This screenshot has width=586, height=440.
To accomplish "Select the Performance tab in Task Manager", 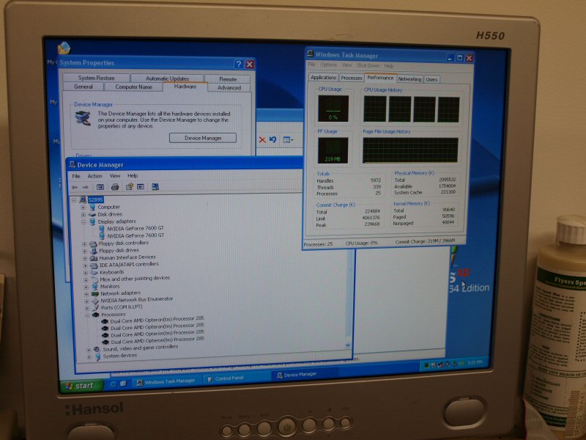I will [x=380, y=78].
